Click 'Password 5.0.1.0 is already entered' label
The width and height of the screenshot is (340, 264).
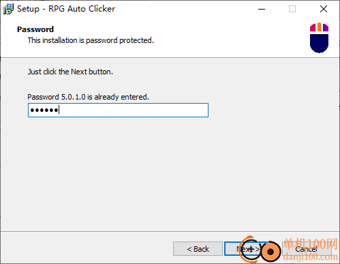(88, 97)
